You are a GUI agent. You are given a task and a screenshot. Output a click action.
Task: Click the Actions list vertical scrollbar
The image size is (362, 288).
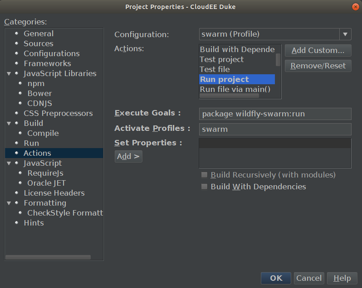pos(278,60)
